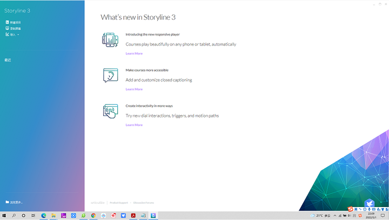Open the Product Support link
This screenshot has height=220, width=389.
(x=119, y=203)
